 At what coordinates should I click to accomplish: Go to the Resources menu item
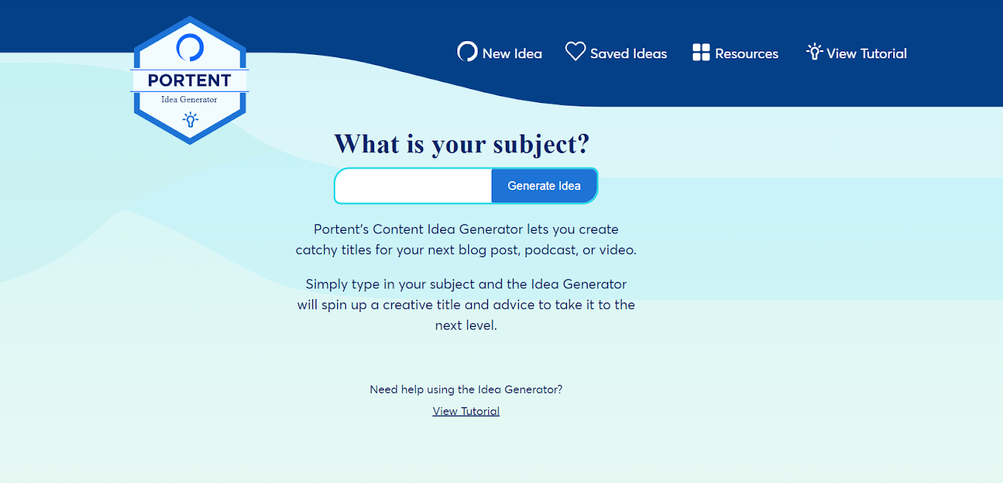click(x=746, y=54)
